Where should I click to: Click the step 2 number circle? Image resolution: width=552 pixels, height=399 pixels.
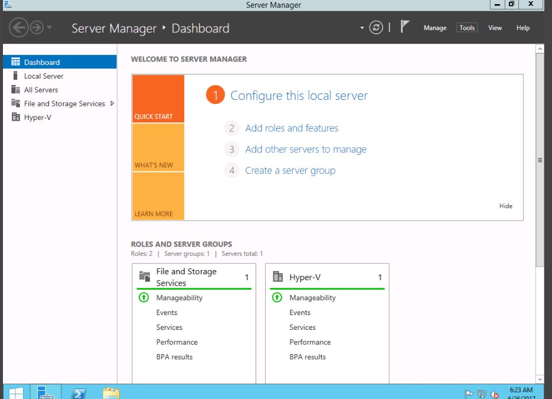(x=231, y=128)
